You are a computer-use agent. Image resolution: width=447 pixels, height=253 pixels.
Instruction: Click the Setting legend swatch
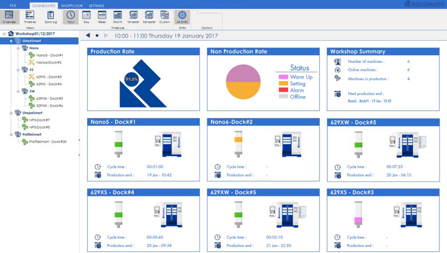(283, 83)
